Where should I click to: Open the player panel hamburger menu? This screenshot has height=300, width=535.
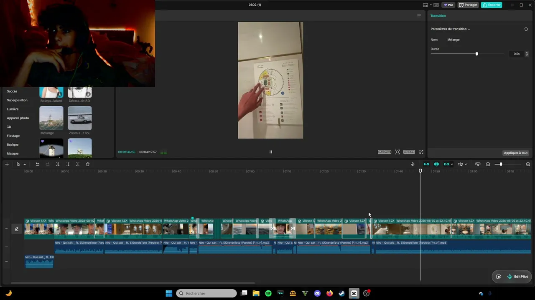click(419, 16)
